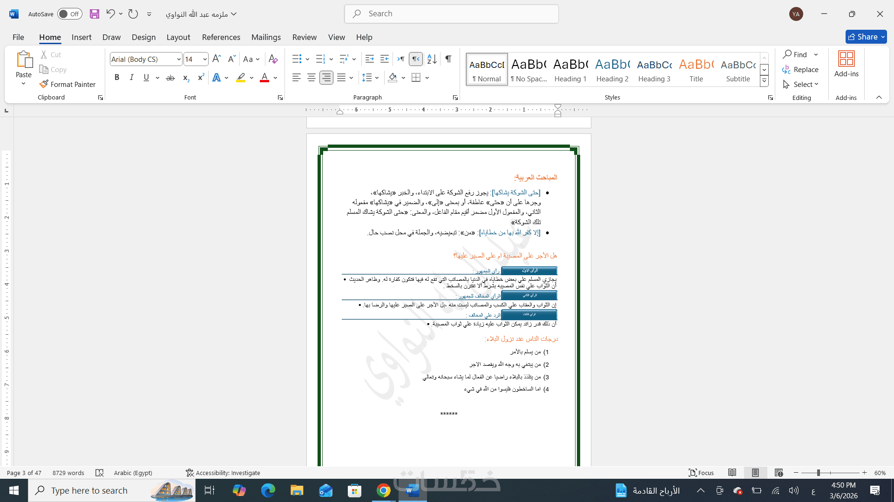Click the Format Painter brush icon
Image resolution: width=894 pixels, height=502 pixels.
tap(44, 84)
